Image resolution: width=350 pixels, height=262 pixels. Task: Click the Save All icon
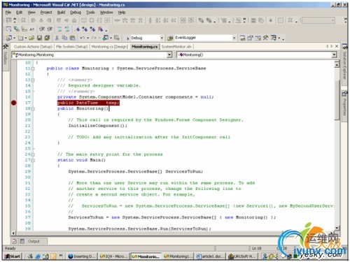pyautogui.click(x=47, y=38)
